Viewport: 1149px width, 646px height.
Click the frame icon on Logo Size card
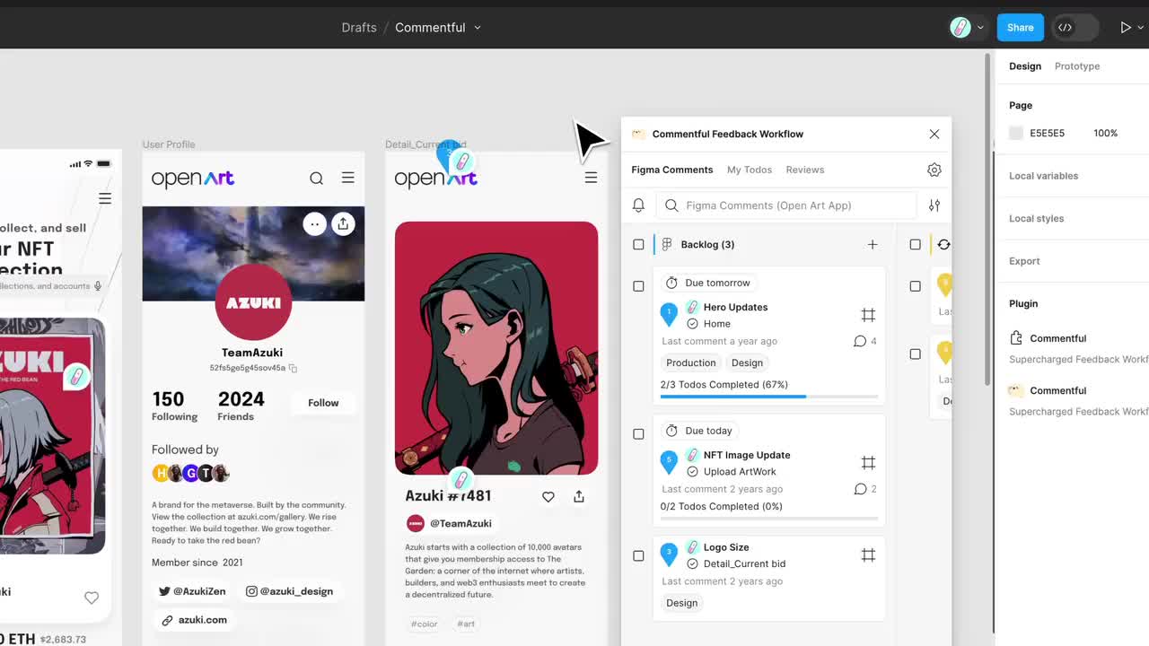click(868, 555)
